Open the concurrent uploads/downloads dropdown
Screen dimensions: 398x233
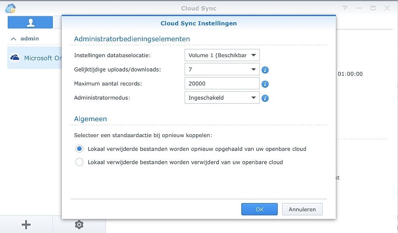tap(254, 69)
